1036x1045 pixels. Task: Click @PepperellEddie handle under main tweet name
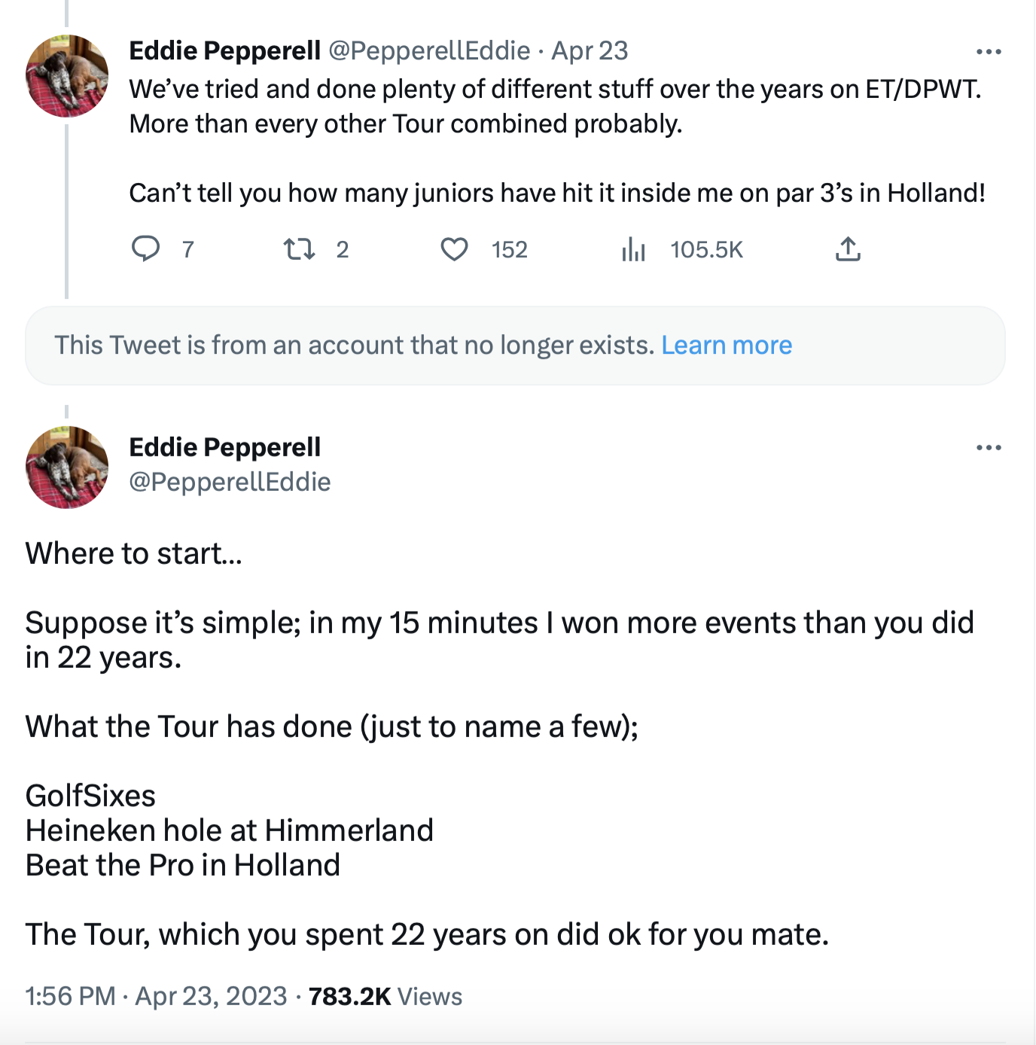tap(230, 482)
